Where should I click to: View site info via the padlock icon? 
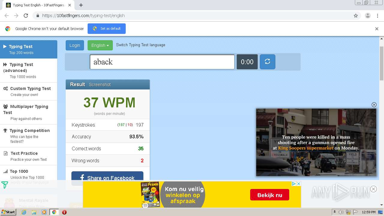pyautogui.click(x=37, y=16)
